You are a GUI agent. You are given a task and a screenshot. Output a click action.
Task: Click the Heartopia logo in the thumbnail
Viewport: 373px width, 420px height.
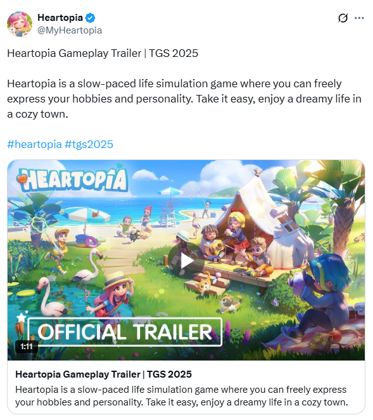pyautogui.click(x=72, y=179)
